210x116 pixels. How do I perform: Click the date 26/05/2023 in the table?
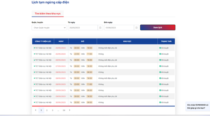[x=61, y=60]
